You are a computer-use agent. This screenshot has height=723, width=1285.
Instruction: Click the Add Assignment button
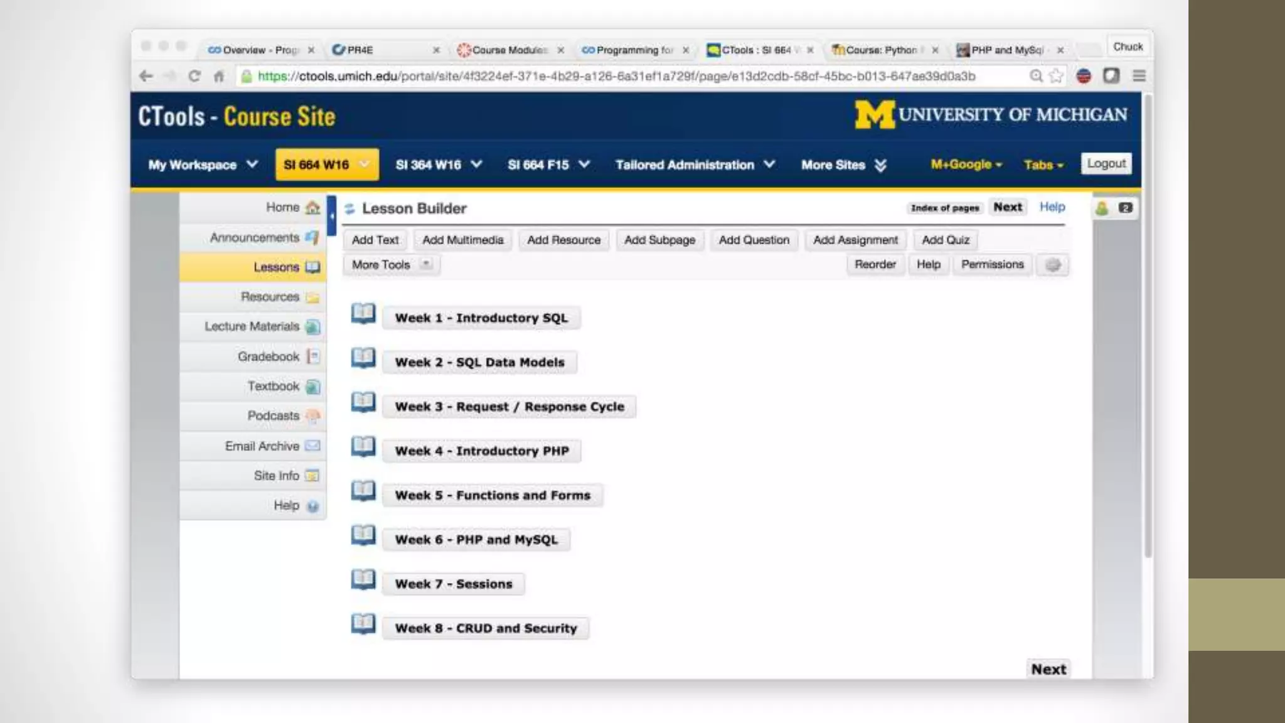(x=855, y=240)
